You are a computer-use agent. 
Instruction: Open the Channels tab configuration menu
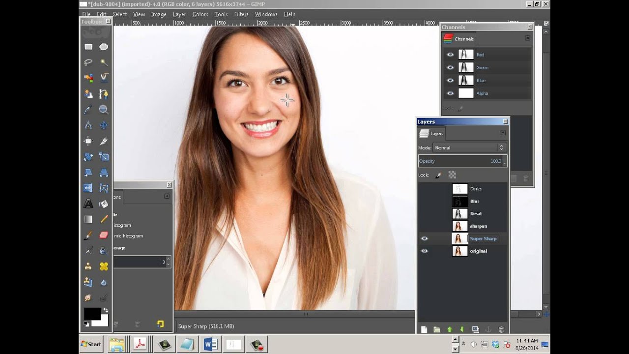tap(527, 38)
